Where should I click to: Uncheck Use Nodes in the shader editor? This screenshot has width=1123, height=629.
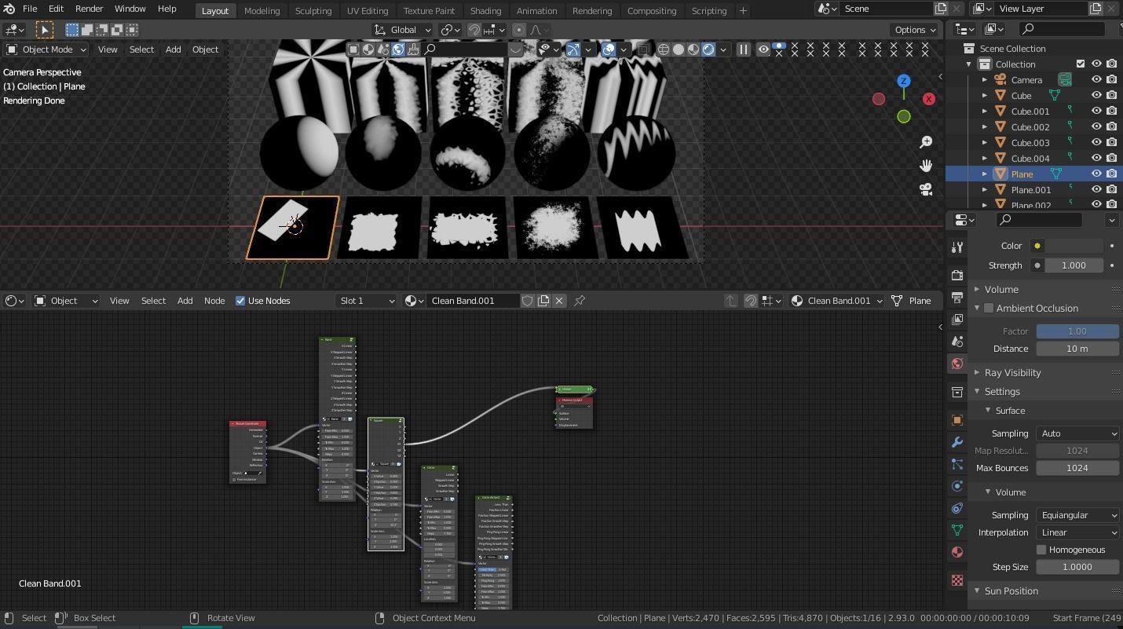click(240, 301)
